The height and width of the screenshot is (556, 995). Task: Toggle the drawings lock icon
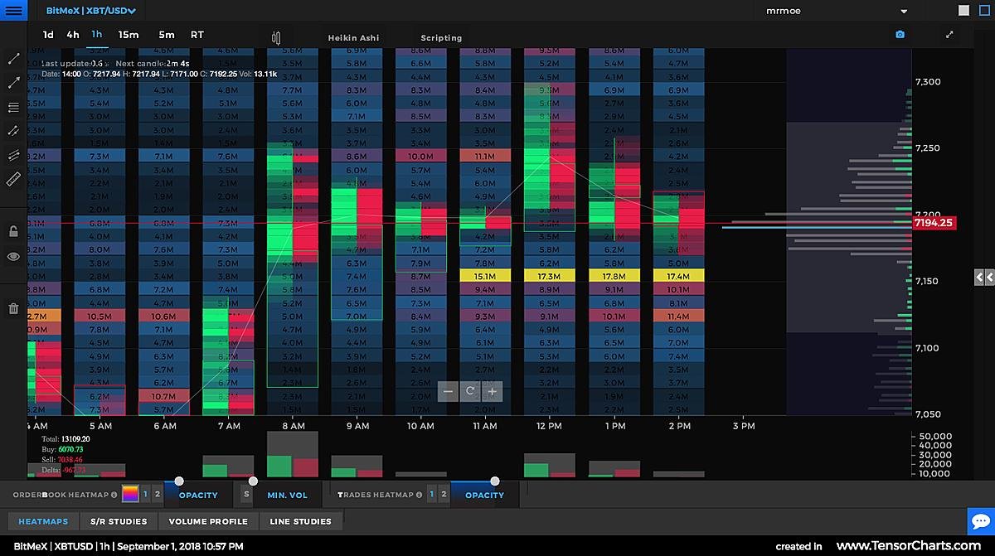coord(13,231)
